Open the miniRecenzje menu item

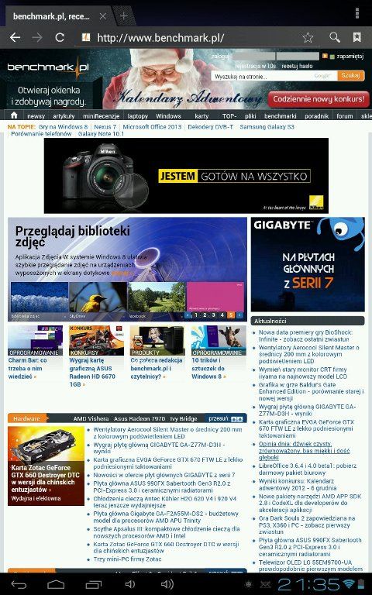point(102,116)
